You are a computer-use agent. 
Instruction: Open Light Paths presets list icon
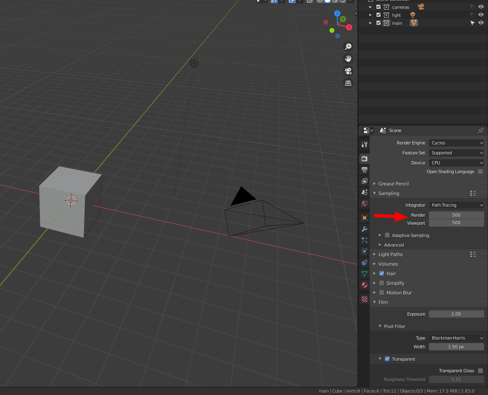point(473,254)
